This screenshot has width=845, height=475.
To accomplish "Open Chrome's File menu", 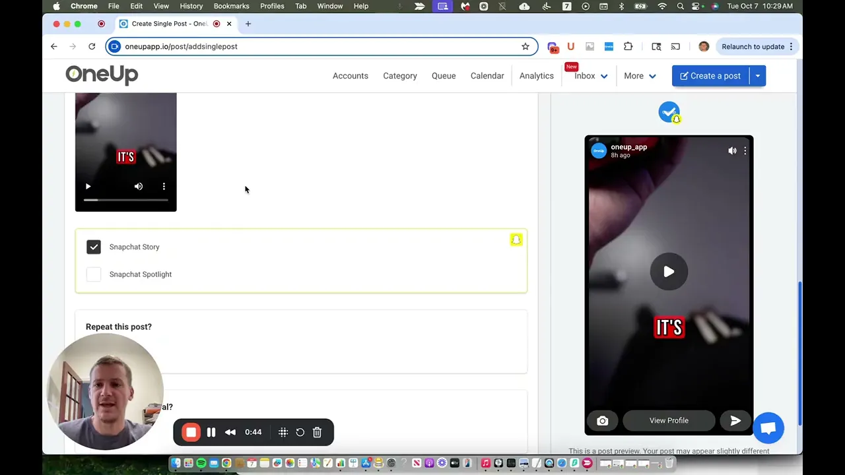I will tap(114, 6).
